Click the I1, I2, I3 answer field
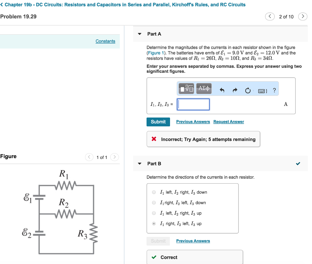The width and height of the screenshot is (312, 264). [193, 104]
